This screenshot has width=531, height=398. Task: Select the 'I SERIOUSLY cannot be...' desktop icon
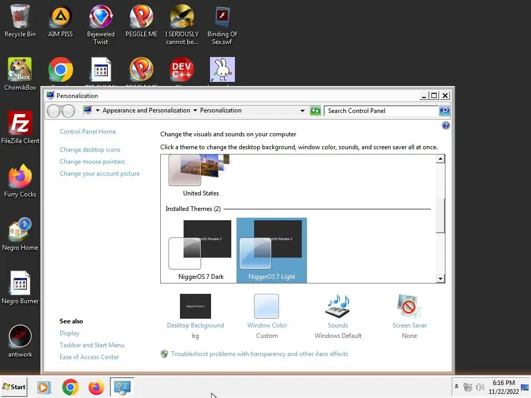[182, 24]
